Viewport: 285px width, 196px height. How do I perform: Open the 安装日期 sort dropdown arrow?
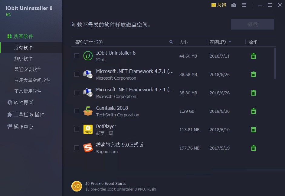coord(231,42)
